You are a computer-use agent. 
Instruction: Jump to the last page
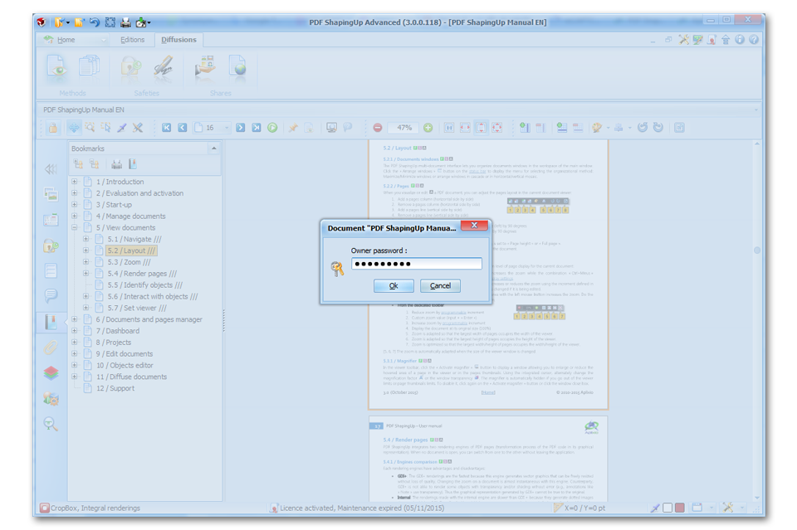coord(257,128)
